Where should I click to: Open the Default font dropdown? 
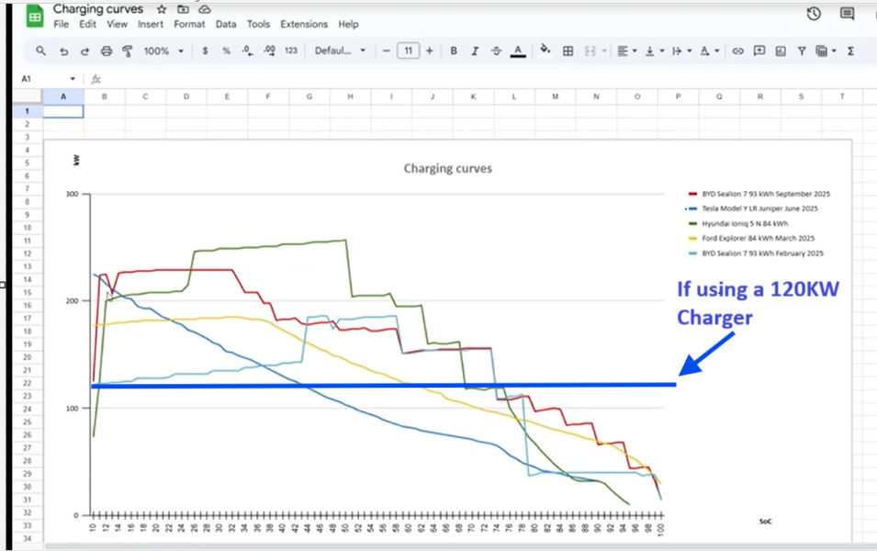[x=340, y=51]
